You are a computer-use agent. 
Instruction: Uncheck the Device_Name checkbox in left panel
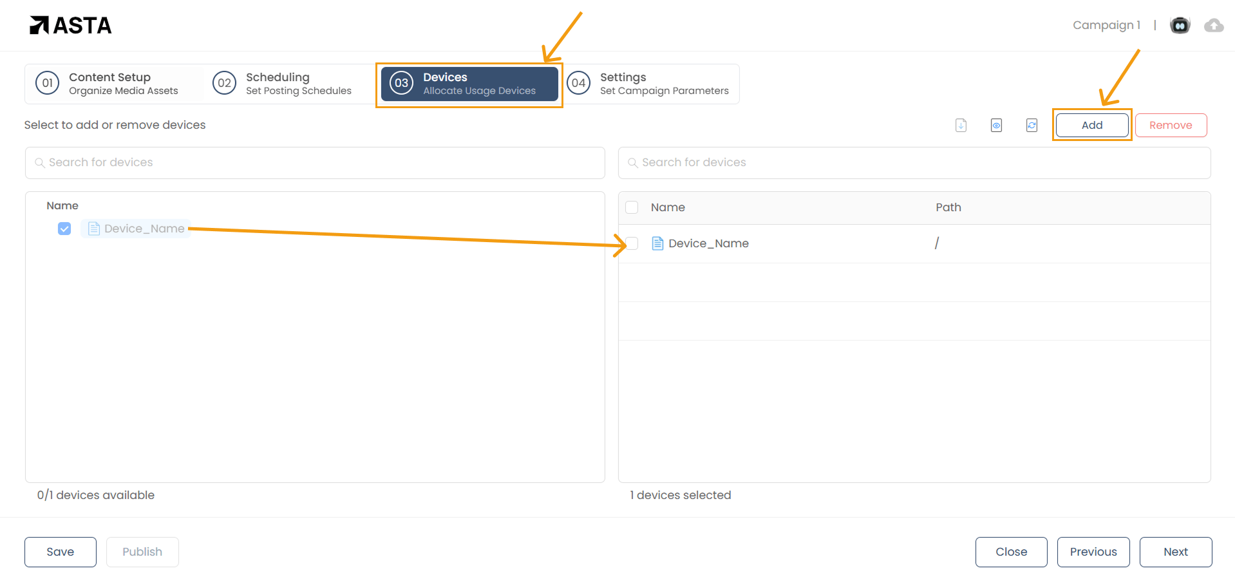point(64,229)
